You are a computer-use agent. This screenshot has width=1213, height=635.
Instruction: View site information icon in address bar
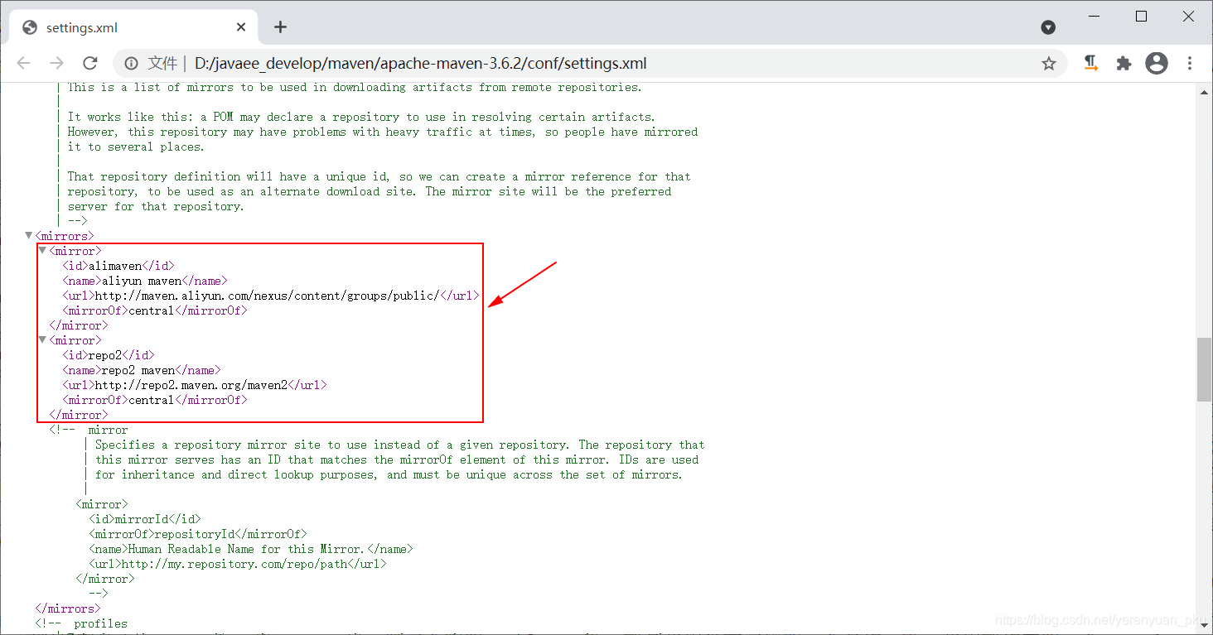131,64
